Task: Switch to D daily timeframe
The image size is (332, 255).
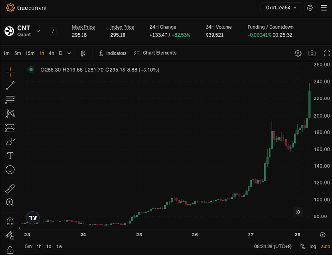Action: pyautogui.click(x=61, y=53)
